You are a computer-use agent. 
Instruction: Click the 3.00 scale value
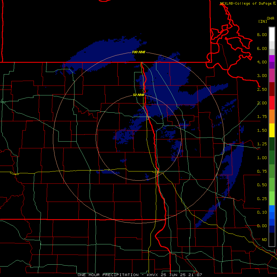coord(262,76)
